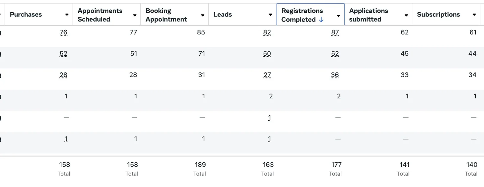Click the underlined 87 Registrations Completed value
Image resolution: width=484 pixels, height=187 pixels.
pos(335,32)
